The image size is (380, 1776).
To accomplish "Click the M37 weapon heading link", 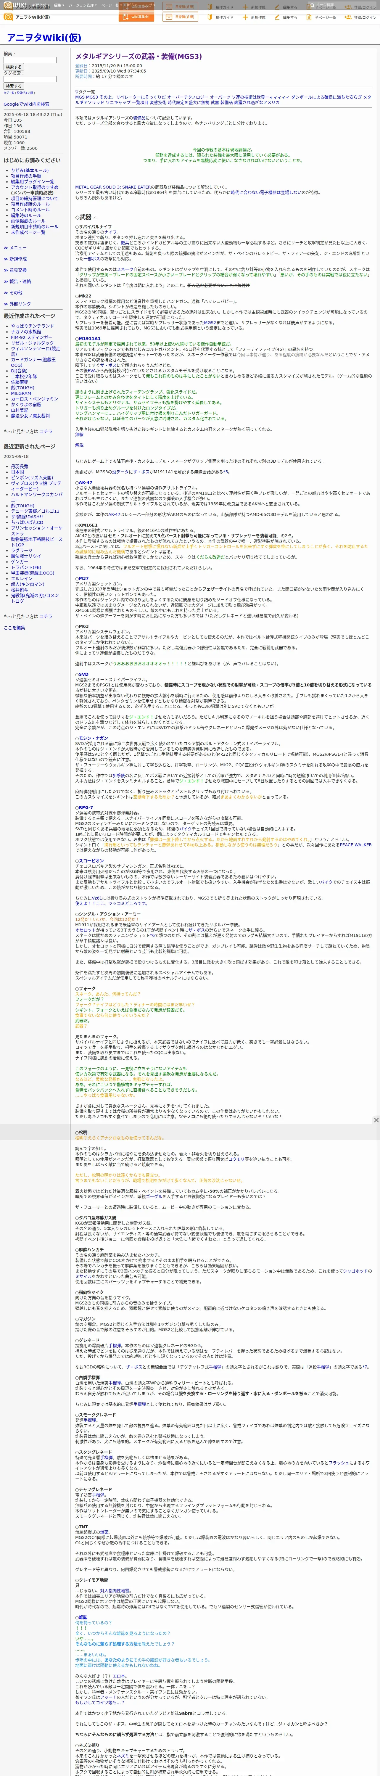I will 83,578.
